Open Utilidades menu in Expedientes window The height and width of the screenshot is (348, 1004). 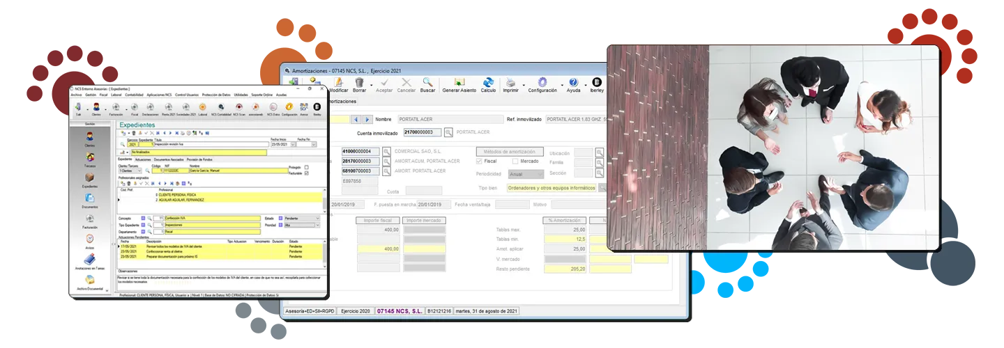[241, 95]
